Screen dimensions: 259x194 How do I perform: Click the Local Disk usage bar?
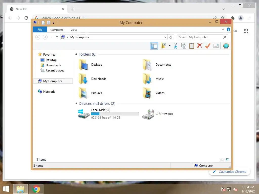pyautogui.click(x=115, y=114)
